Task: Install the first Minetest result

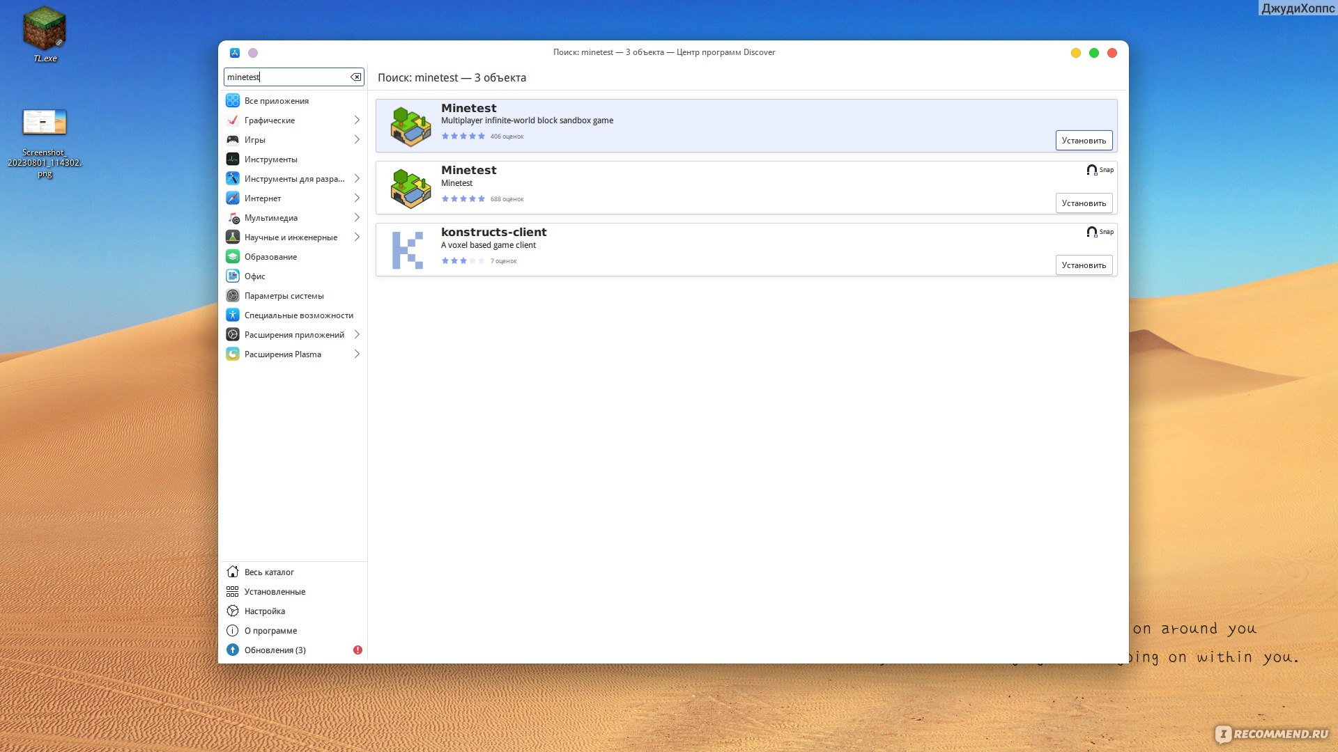Action: 1084,141
